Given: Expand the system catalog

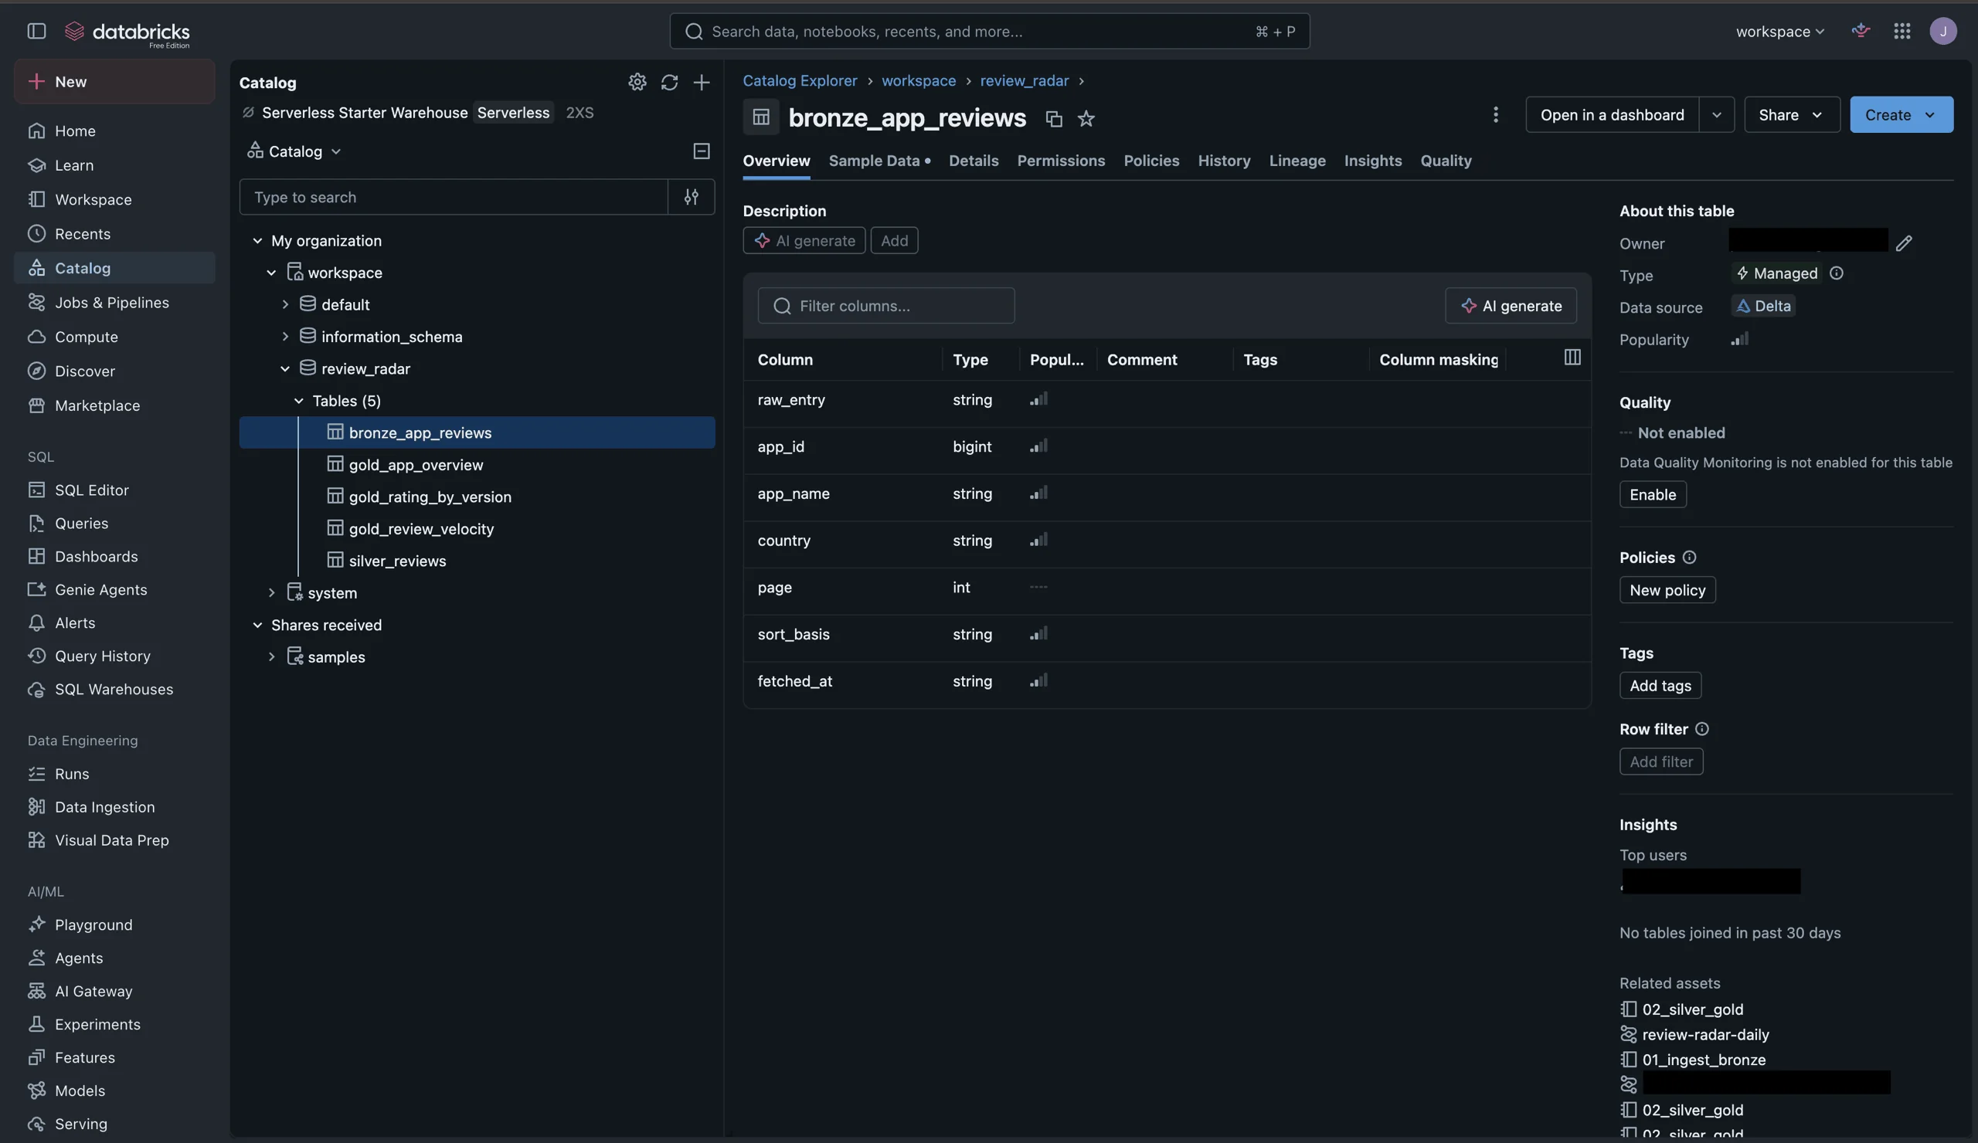Looking at the screenshot, I should click(x=271, y=593).
